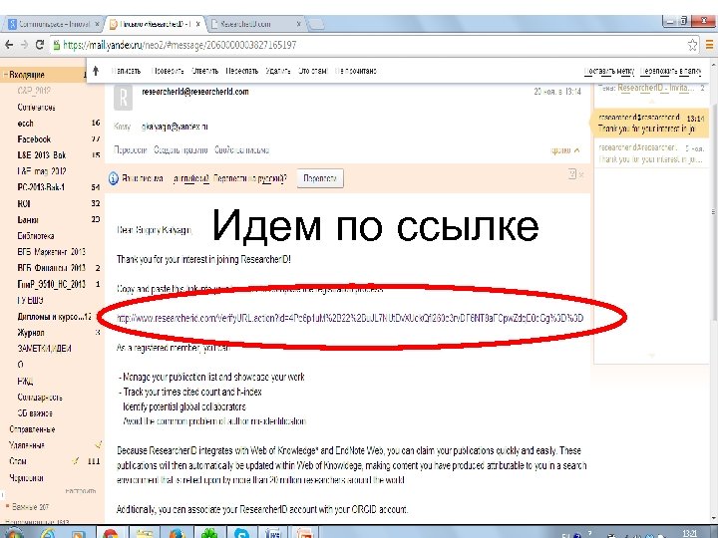Open the 'Facebook' folder
This screenshot has width=718, height=538.
(x=34, y=139)
